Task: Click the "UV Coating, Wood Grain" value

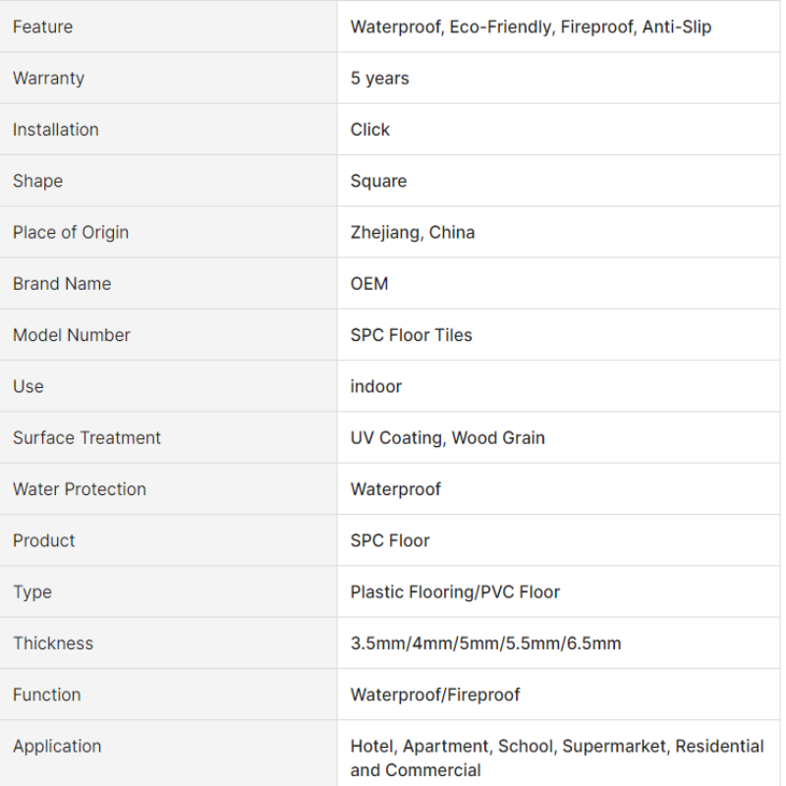Action: [x=448, y=438]
